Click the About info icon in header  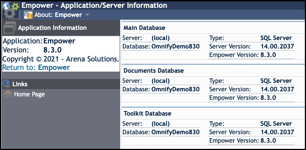[28, 15]
